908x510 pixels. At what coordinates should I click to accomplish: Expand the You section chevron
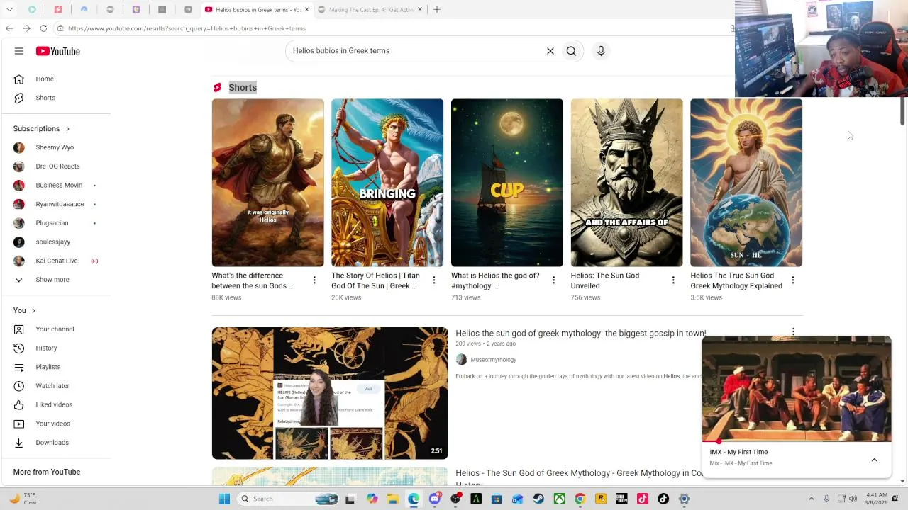[x=33, y=310]
